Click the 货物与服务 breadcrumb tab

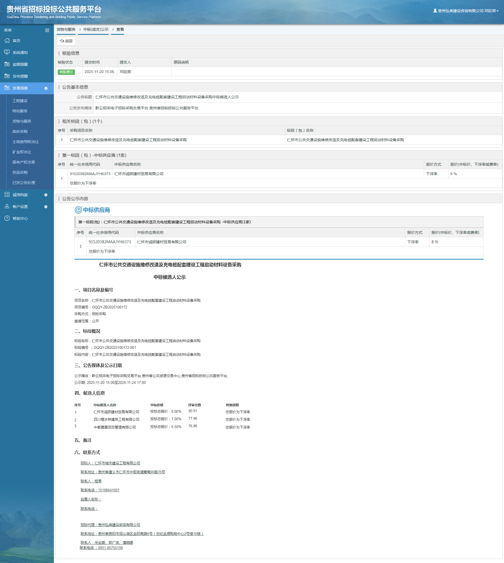tap(66, 29)
